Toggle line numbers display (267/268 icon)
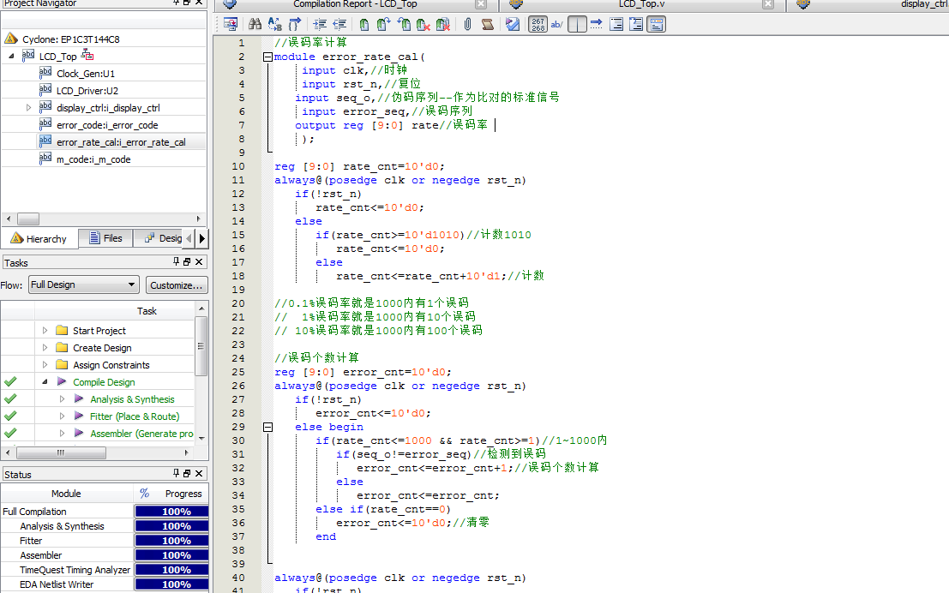This screenshot has height=593, width=949. [x=538, y=25]
